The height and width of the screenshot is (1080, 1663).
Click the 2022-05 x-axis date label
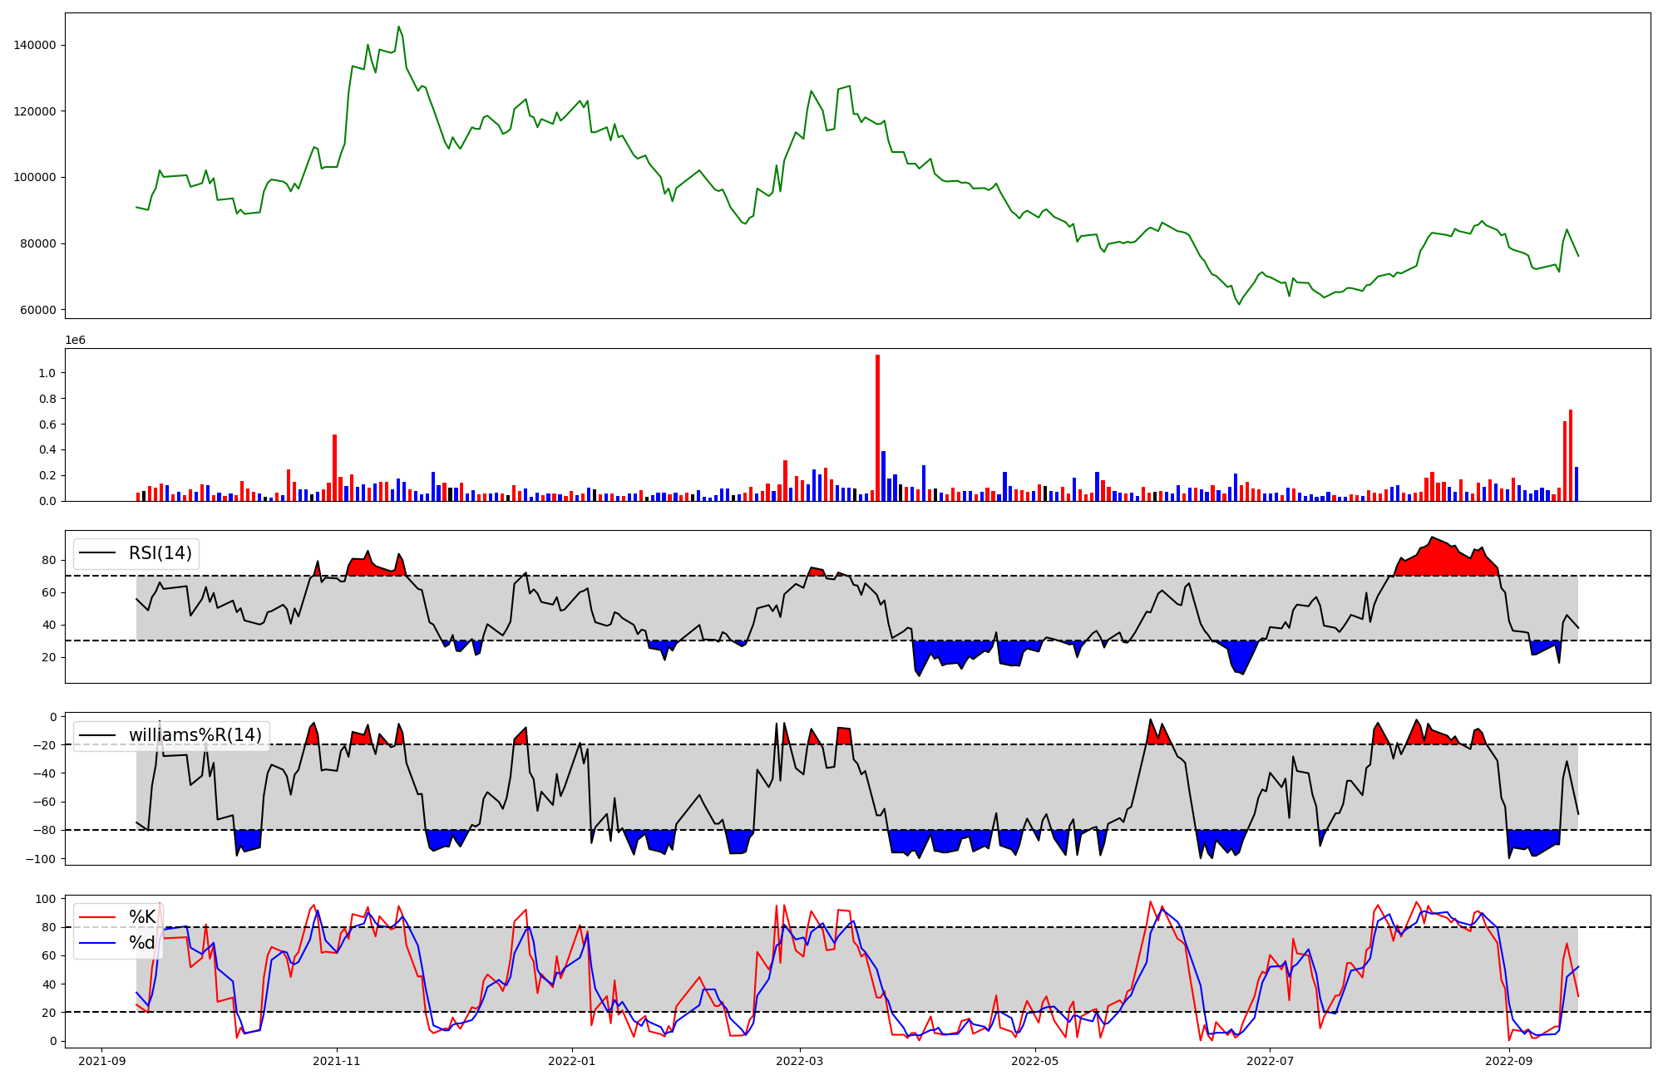[x=1035, y=1061]
